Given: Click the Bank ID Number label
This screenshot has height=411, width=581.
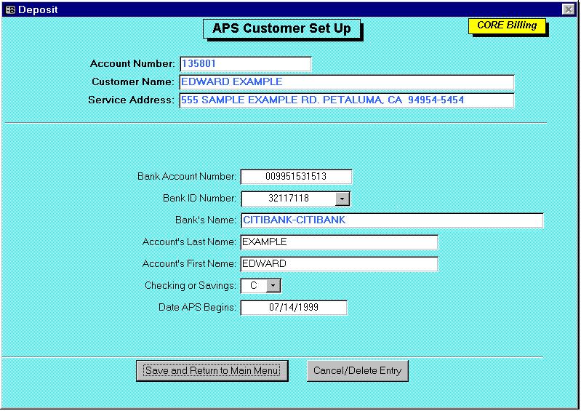Looking at the screenshot, I should click(x=199, y=199).
